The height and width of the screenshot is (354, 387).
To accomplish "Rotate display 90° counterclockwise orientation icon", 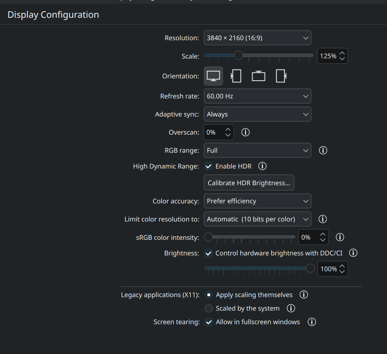I will tap(236, 76).
